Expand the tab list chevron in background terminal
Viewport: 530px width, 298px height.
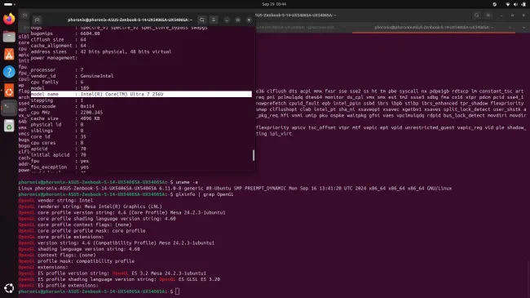point(523,28)
